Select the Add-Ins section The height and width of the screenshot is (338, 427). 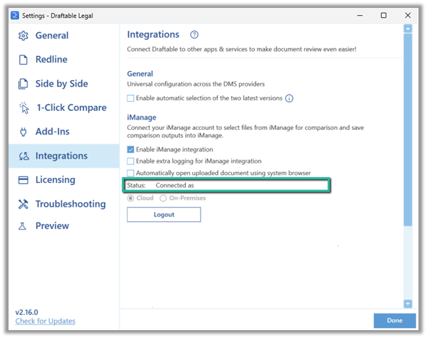click(64, 132)
